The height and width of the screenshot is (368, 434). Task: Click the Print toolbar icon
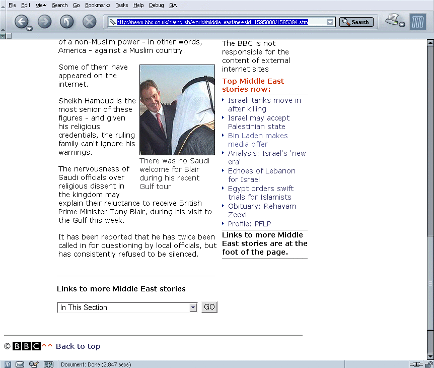coord(393,19)
